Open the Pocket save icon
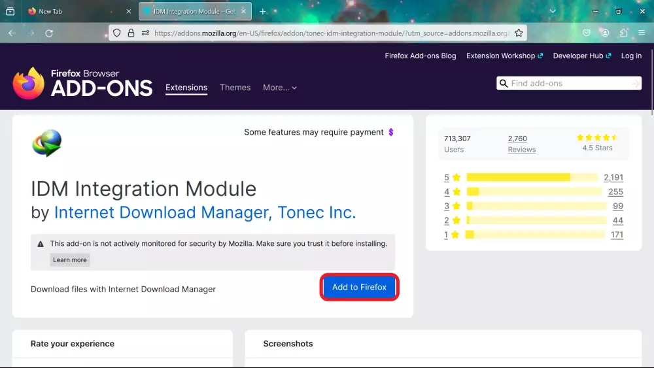Screen dimensions: 654x368 (587, 33)
